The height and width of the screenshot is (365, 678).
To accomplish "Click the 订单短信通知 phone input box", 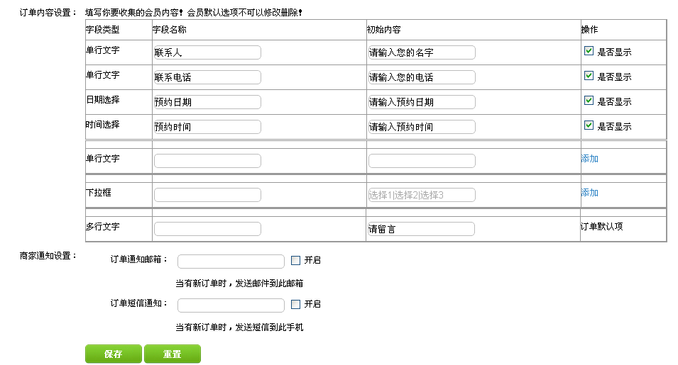I will (x=231, y=305).
